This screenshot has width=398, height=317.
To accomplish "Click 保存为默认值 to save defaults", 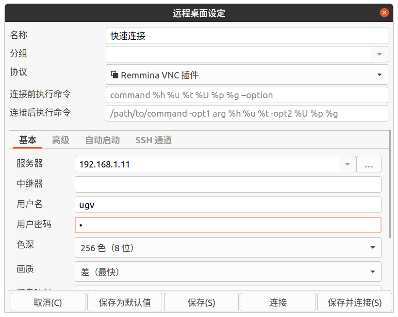I will pos(125,302).
